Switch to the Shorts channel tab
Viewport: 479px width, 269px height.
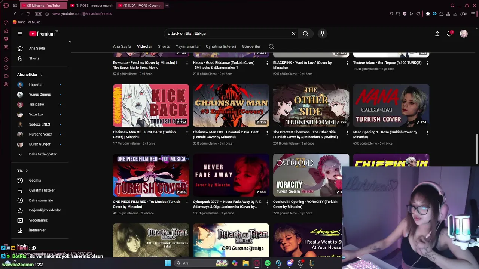164,47
